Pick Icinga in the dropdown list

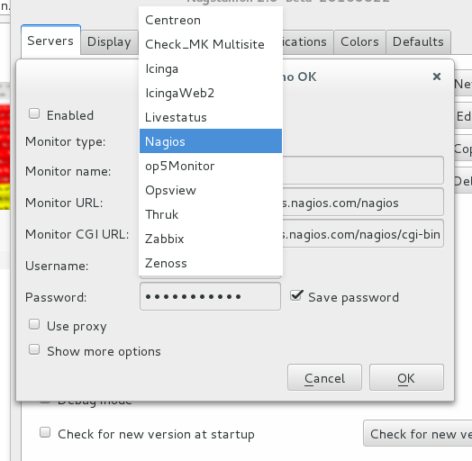pyautogui.click(x=211, y=68)
